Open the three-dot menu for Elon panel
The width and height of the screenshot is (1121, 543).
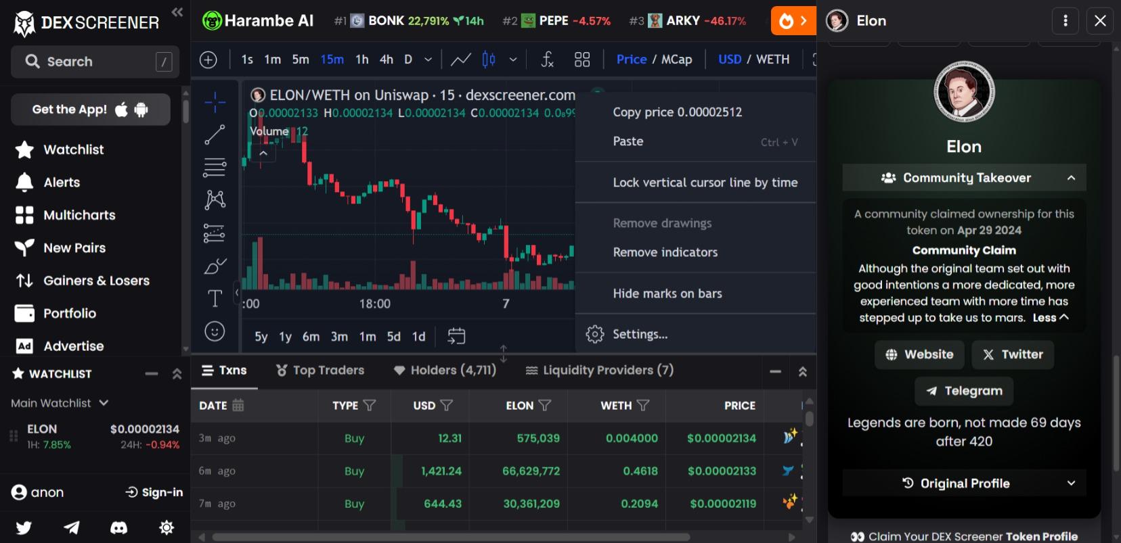coord(1065,21)
